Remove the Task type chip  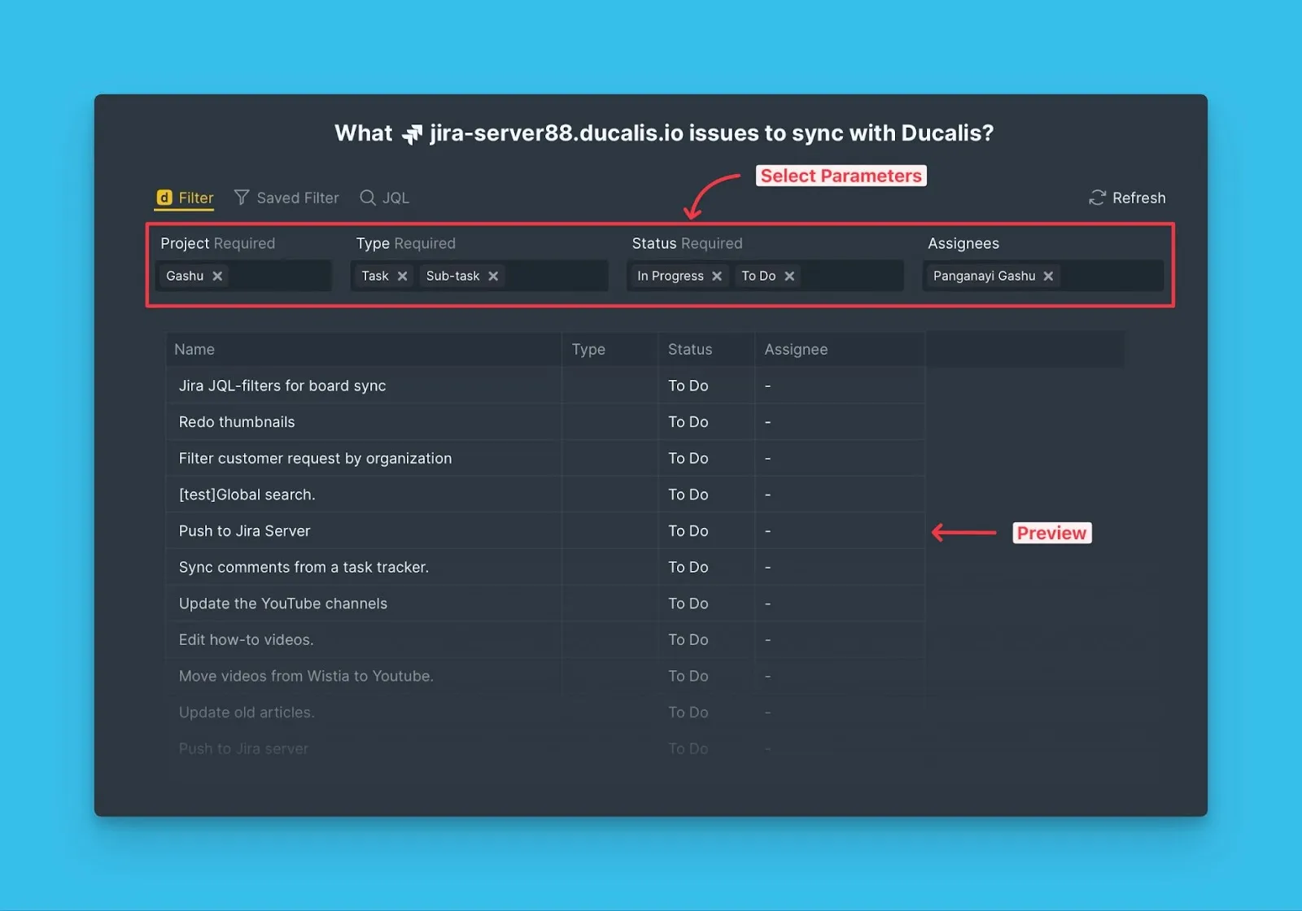coord(402,277)
